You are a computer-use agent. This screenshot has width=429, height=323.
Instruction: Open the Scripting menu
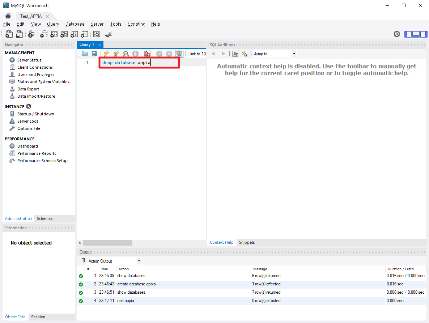(136, 24)
